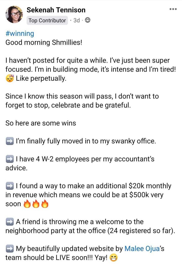Click the 3d post timestamp
The width and height of the screenshot is (182, 264).
click(76, 21)
